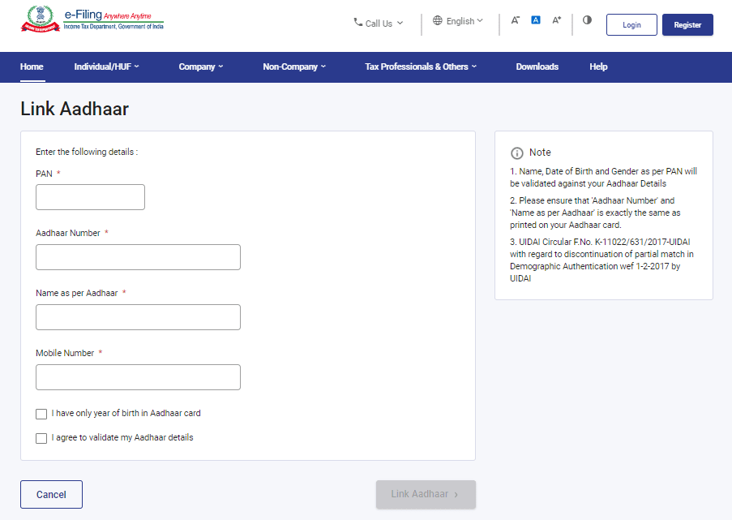Open the Help menu item
Screen dimensions: 732x520
pos(598,67)
